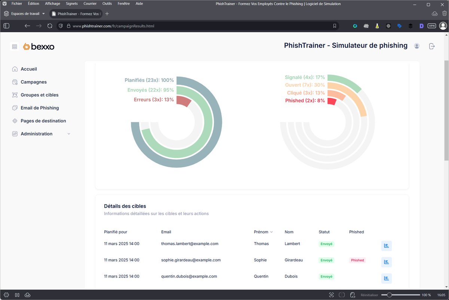Viewport: 449px width, 300px height.
Task: Go to Groupes et cibles
Action: tap(35, 95)
